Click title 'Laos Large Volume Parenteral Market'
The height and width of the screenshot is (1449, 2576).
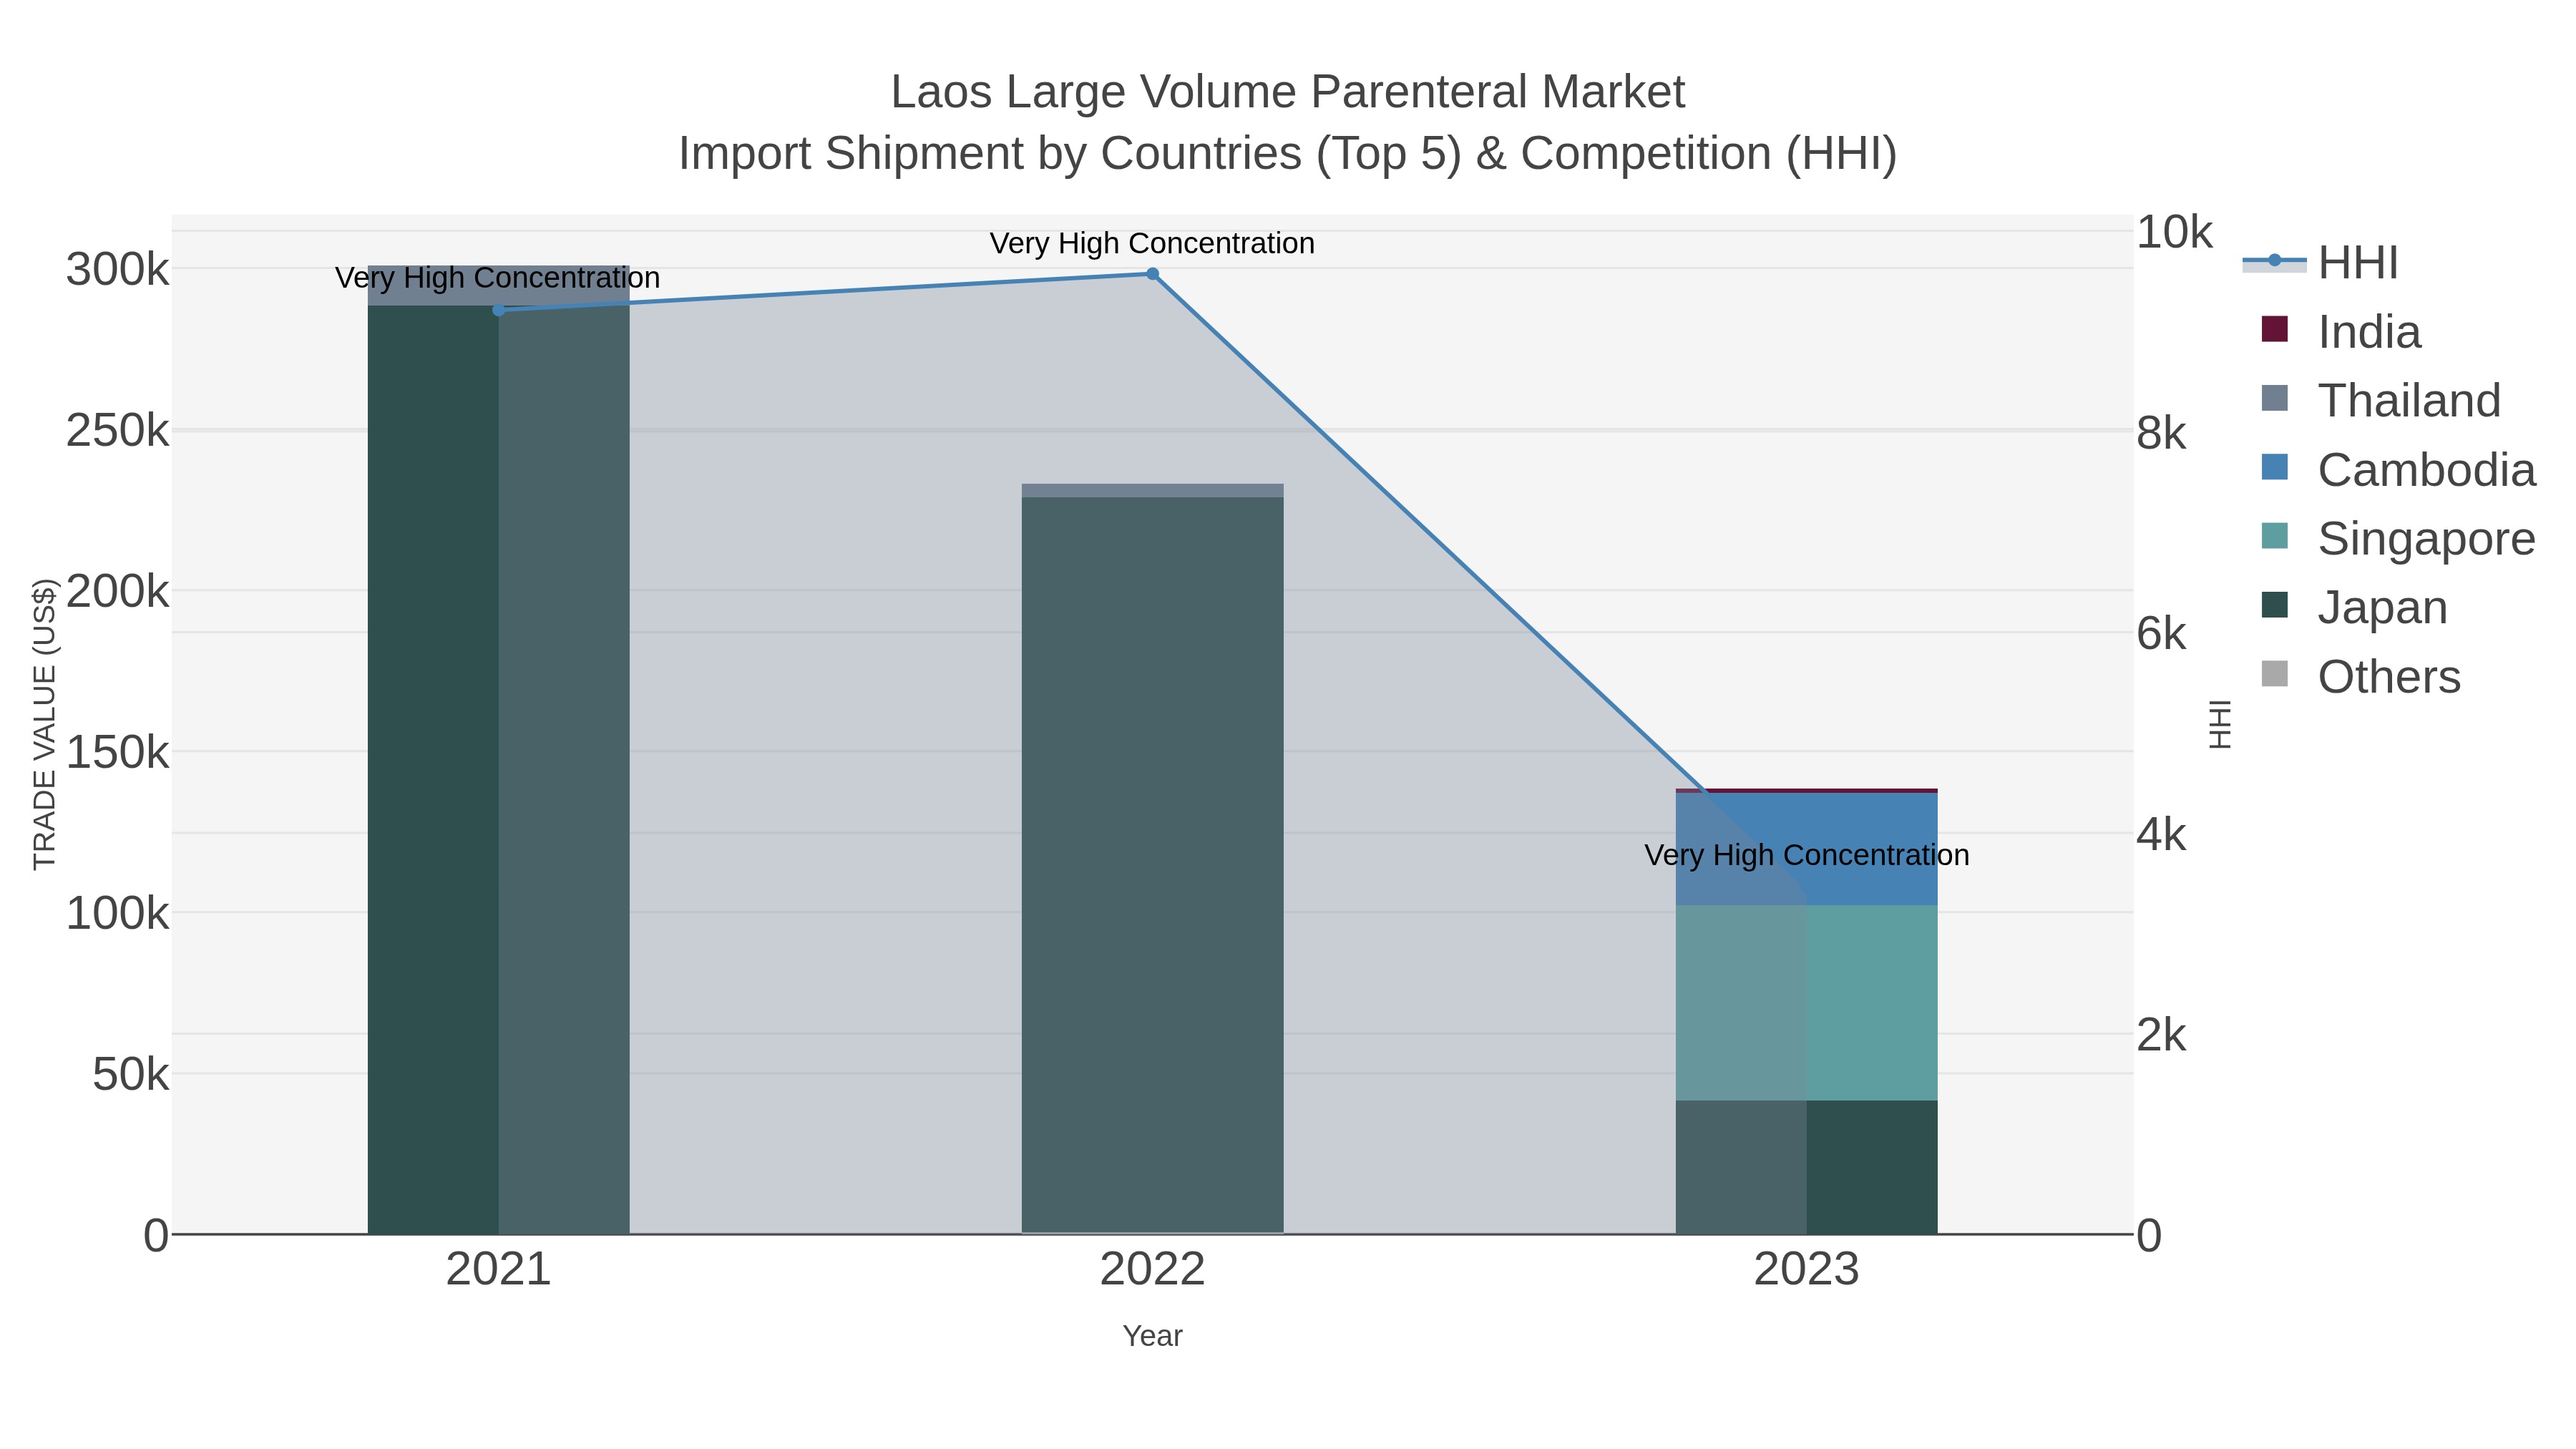(x=1288, y=92)
